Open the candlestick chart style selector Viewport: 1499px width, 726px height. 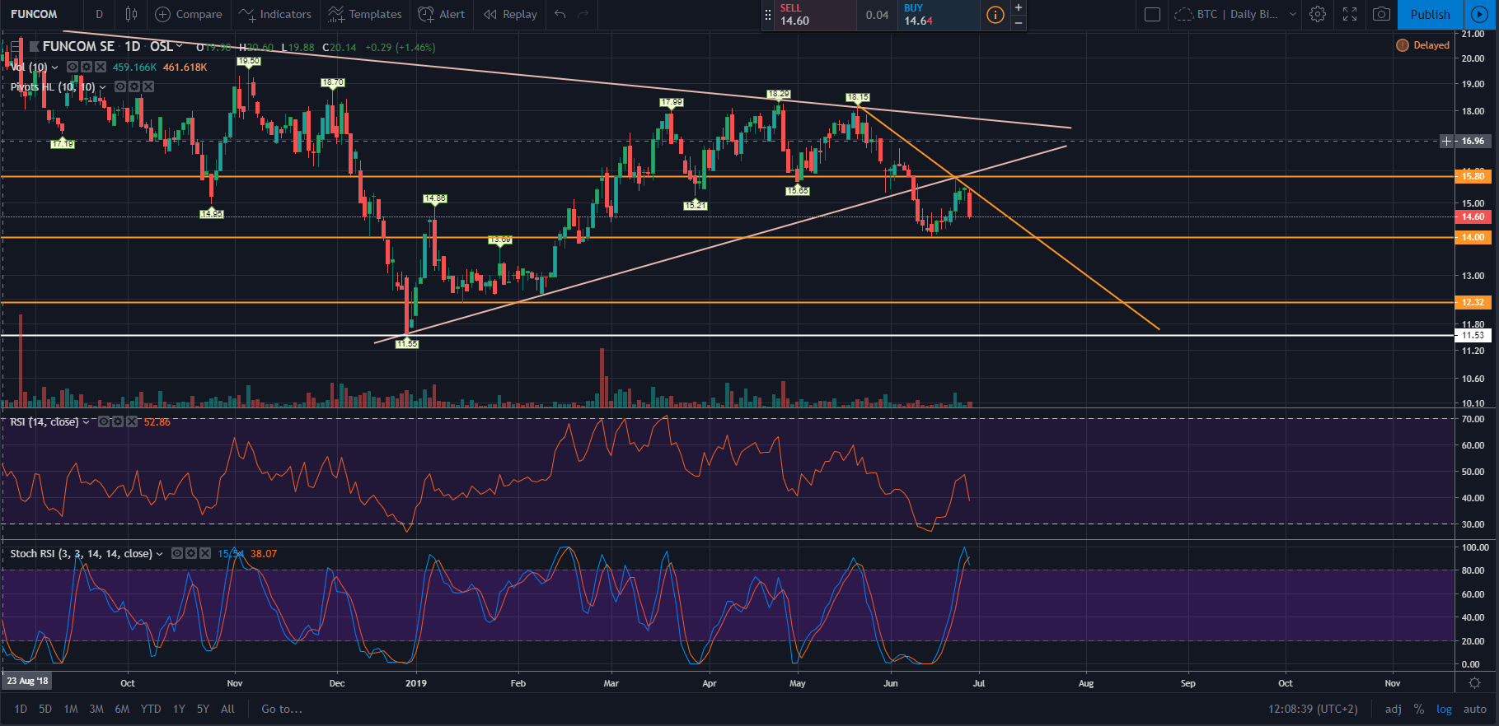pyautogui.click(x=131, y=14)
